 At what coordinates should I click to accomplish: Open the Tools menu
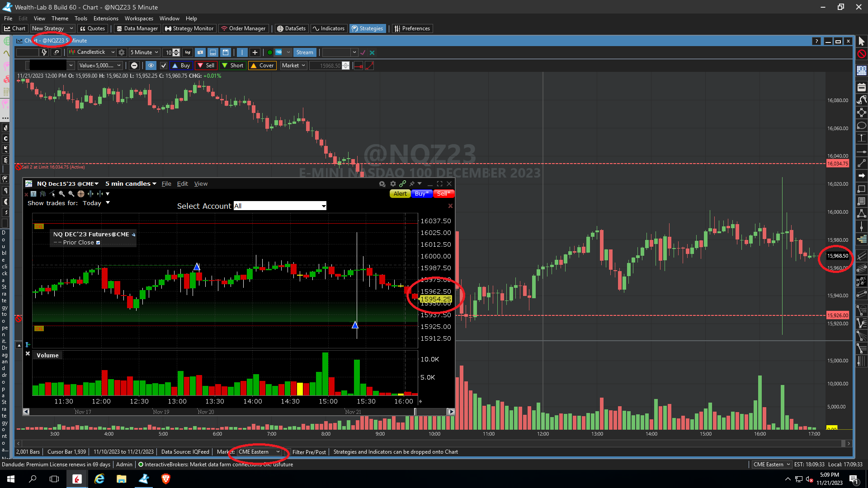coord(81,19)
